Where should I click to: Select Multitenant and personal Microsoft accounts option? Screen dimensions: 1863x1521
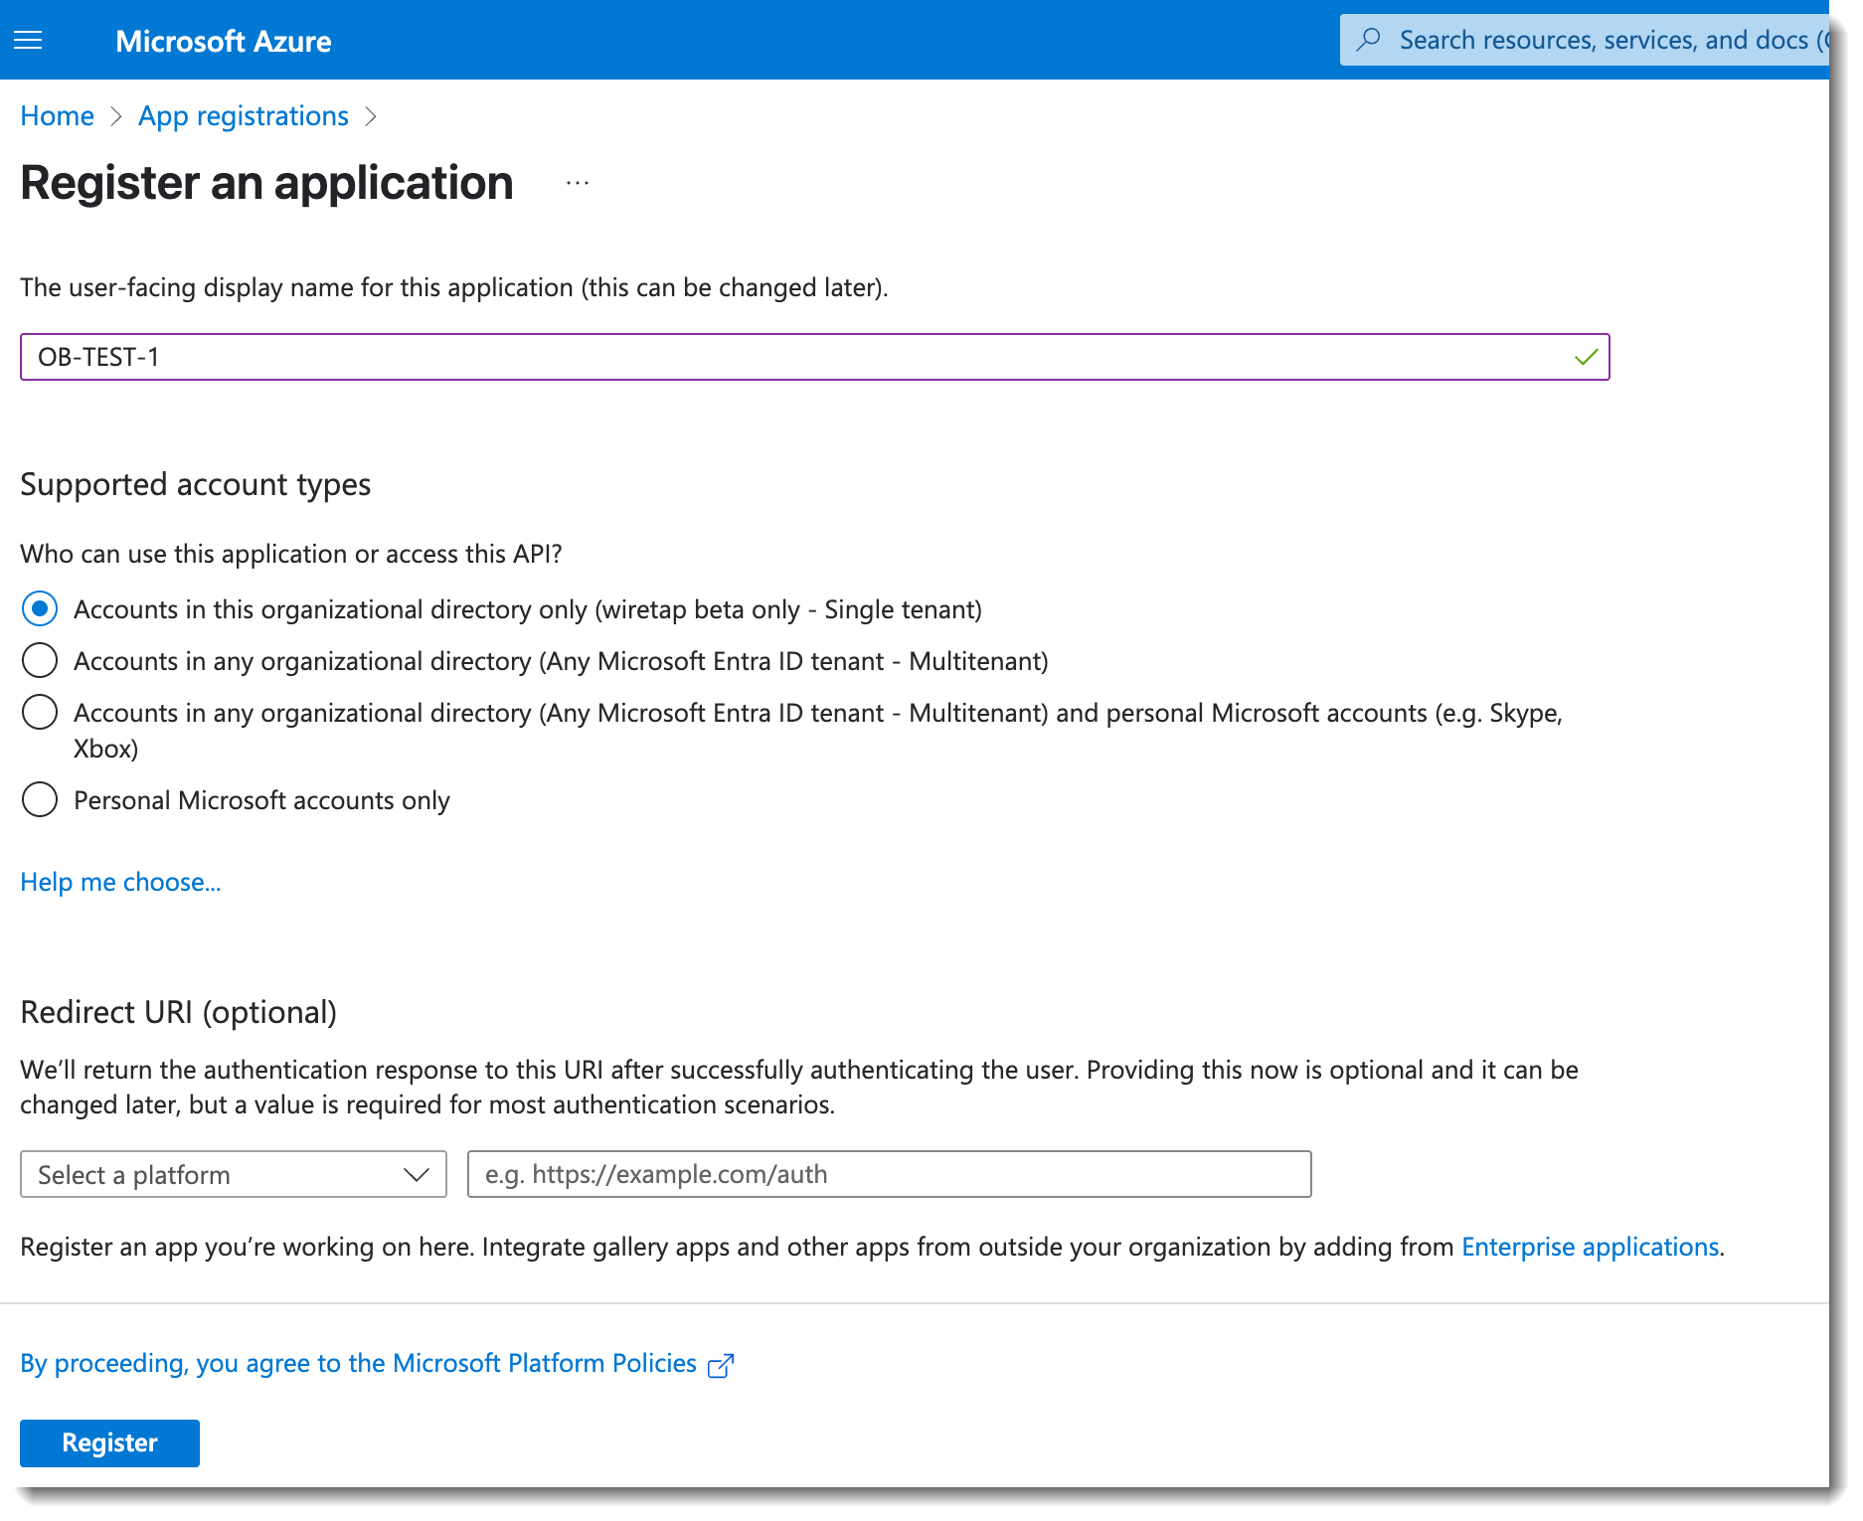click(40, 713)
